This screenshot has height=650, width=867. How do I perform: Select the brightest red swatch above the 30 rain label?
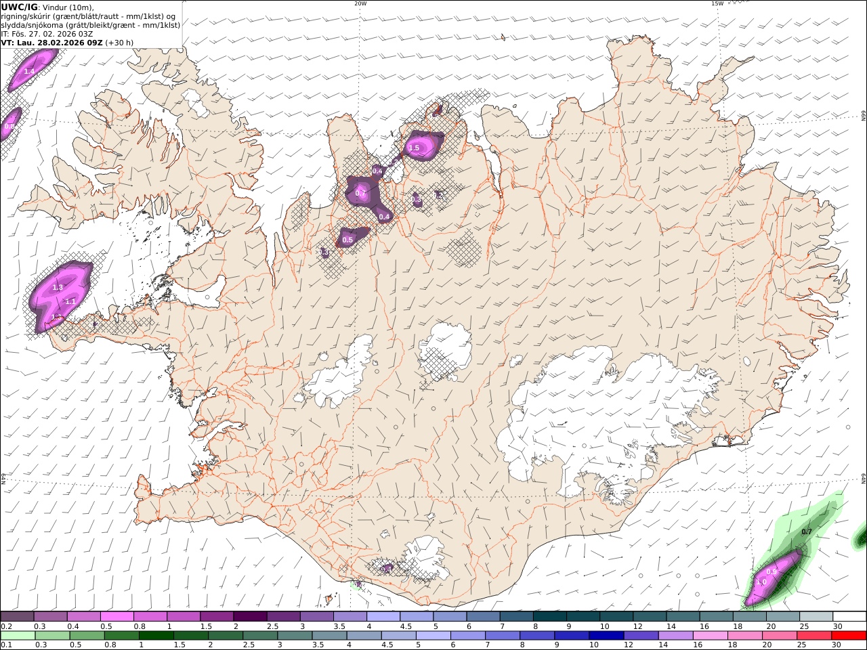pos(849,636)
